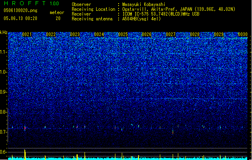Click time marker 0021

coord(27,34)
